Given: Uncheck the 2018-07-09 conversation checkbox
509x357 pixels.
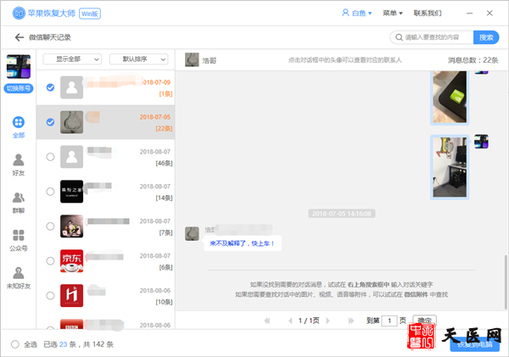Looking at the screenshot, I should (x=50, y=87).
